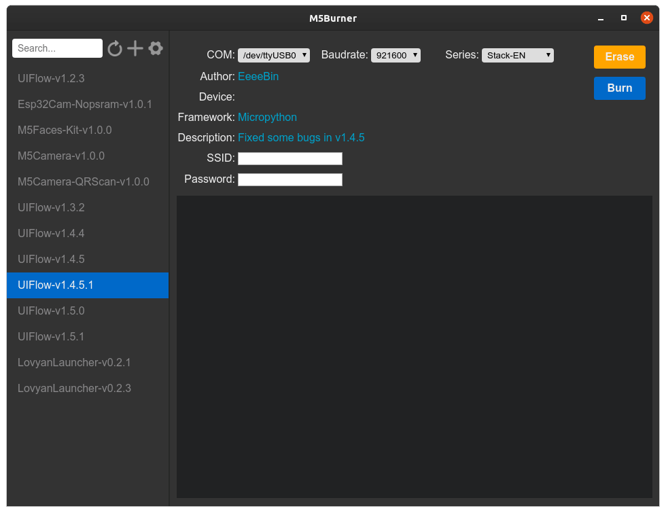
Task: Close M5Burner with the red X
Action: point(646,18)
